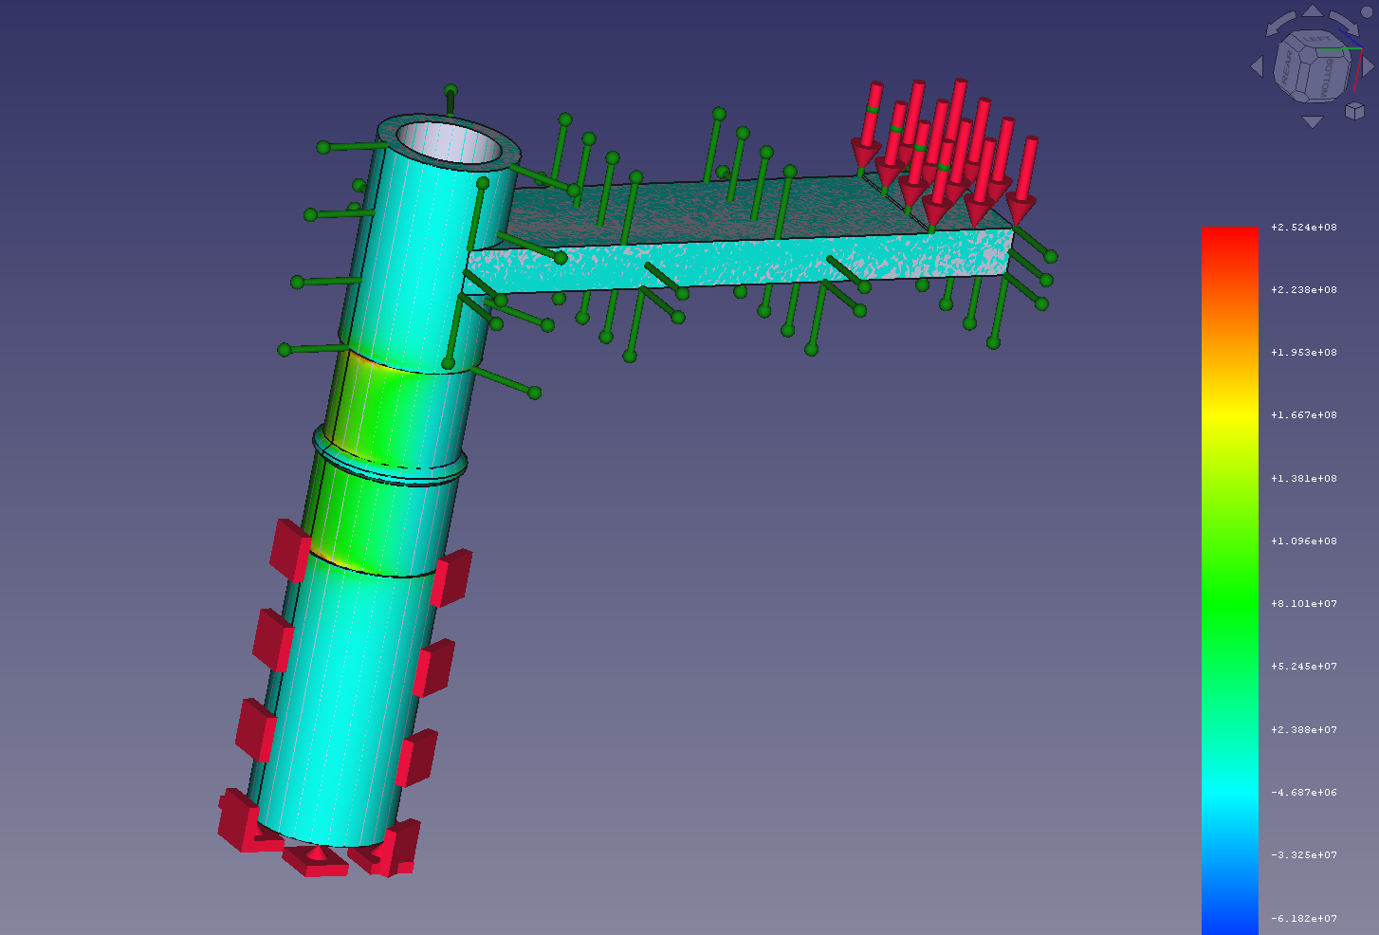Tilt view with navigation cube up arrow

[x=1313, y=11]
